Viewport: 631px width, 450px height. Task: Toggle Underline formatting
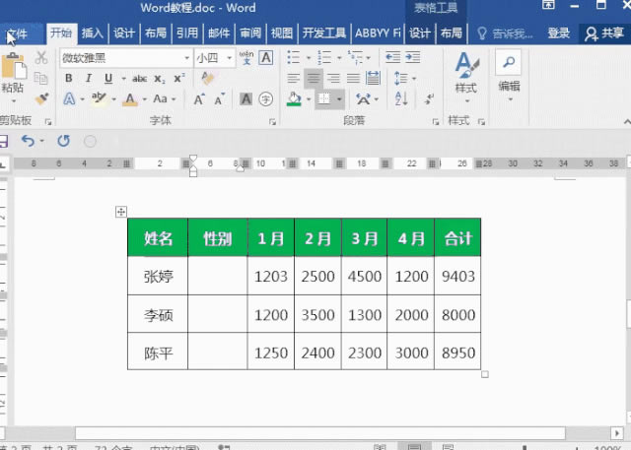click(x=108, y=78)
